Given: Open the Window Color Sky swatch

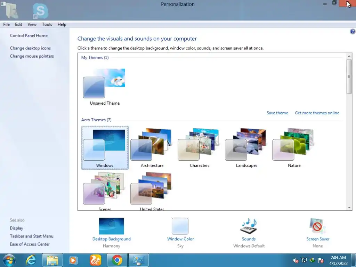Looking at the screenshot, I should (x=180, y=226).
